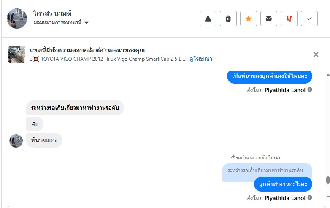This screenshot has width=330, height=208.
Task: Click the red double-exclamation priority icon
Action: pos(289,19)
